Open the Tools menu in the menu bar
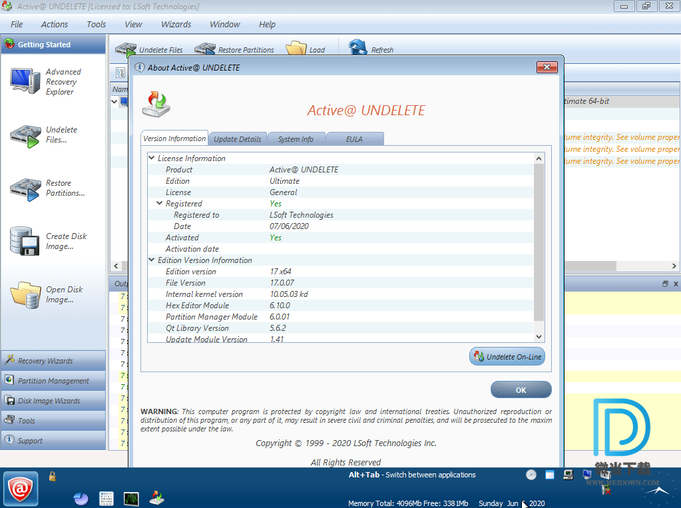 (96, 25)
